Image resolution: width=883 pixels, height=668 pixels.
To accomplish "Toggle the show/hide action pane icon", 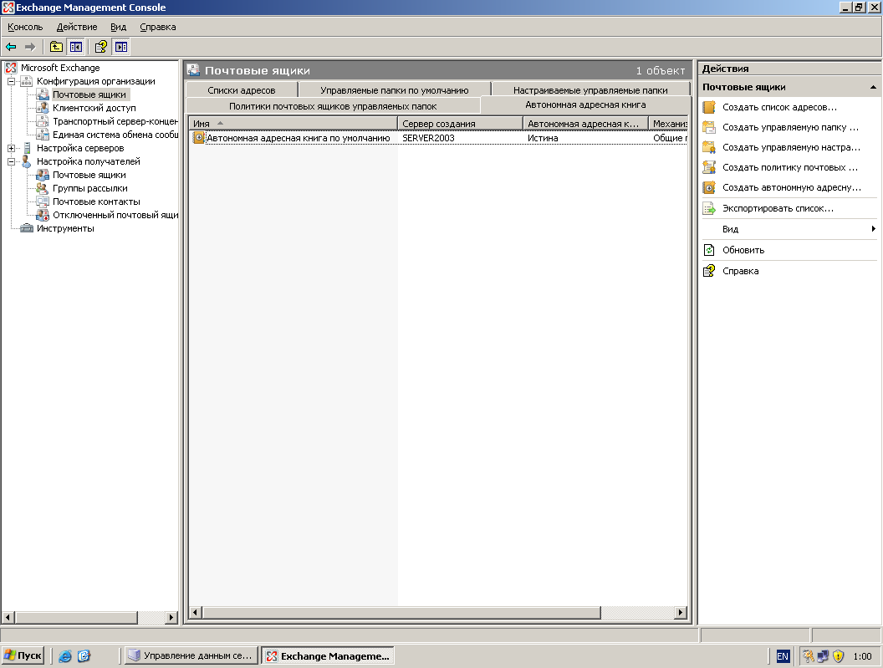I will coord(121,48).
